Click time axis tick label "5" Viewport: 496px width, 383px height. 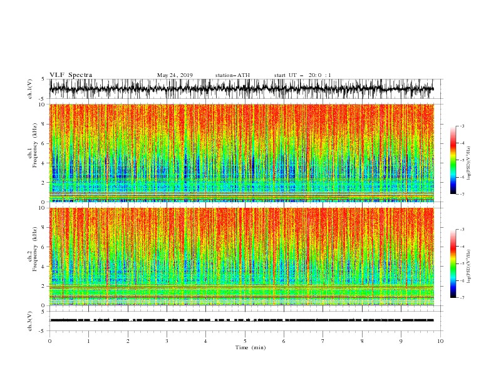(245, 341)
